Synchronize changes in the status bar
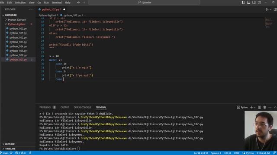This screenshot has height=155, width=277. pyautogui.click(x=11, y=153)
